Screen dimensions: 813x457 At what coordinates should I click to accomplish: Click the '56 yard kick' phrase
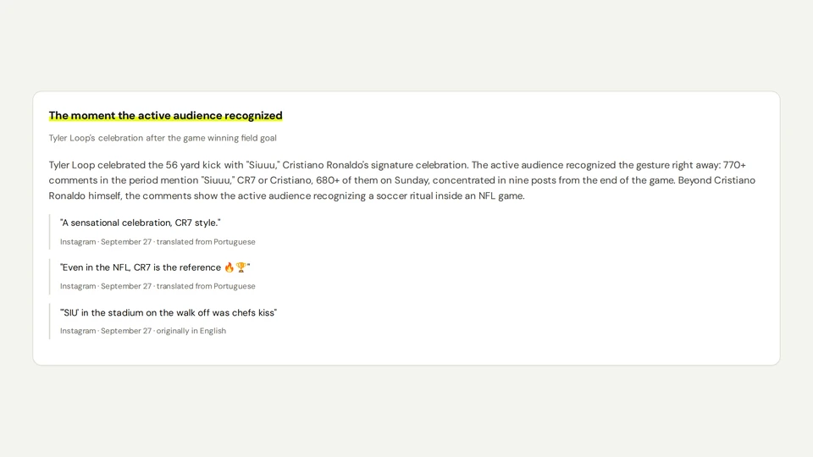[193, 165]
